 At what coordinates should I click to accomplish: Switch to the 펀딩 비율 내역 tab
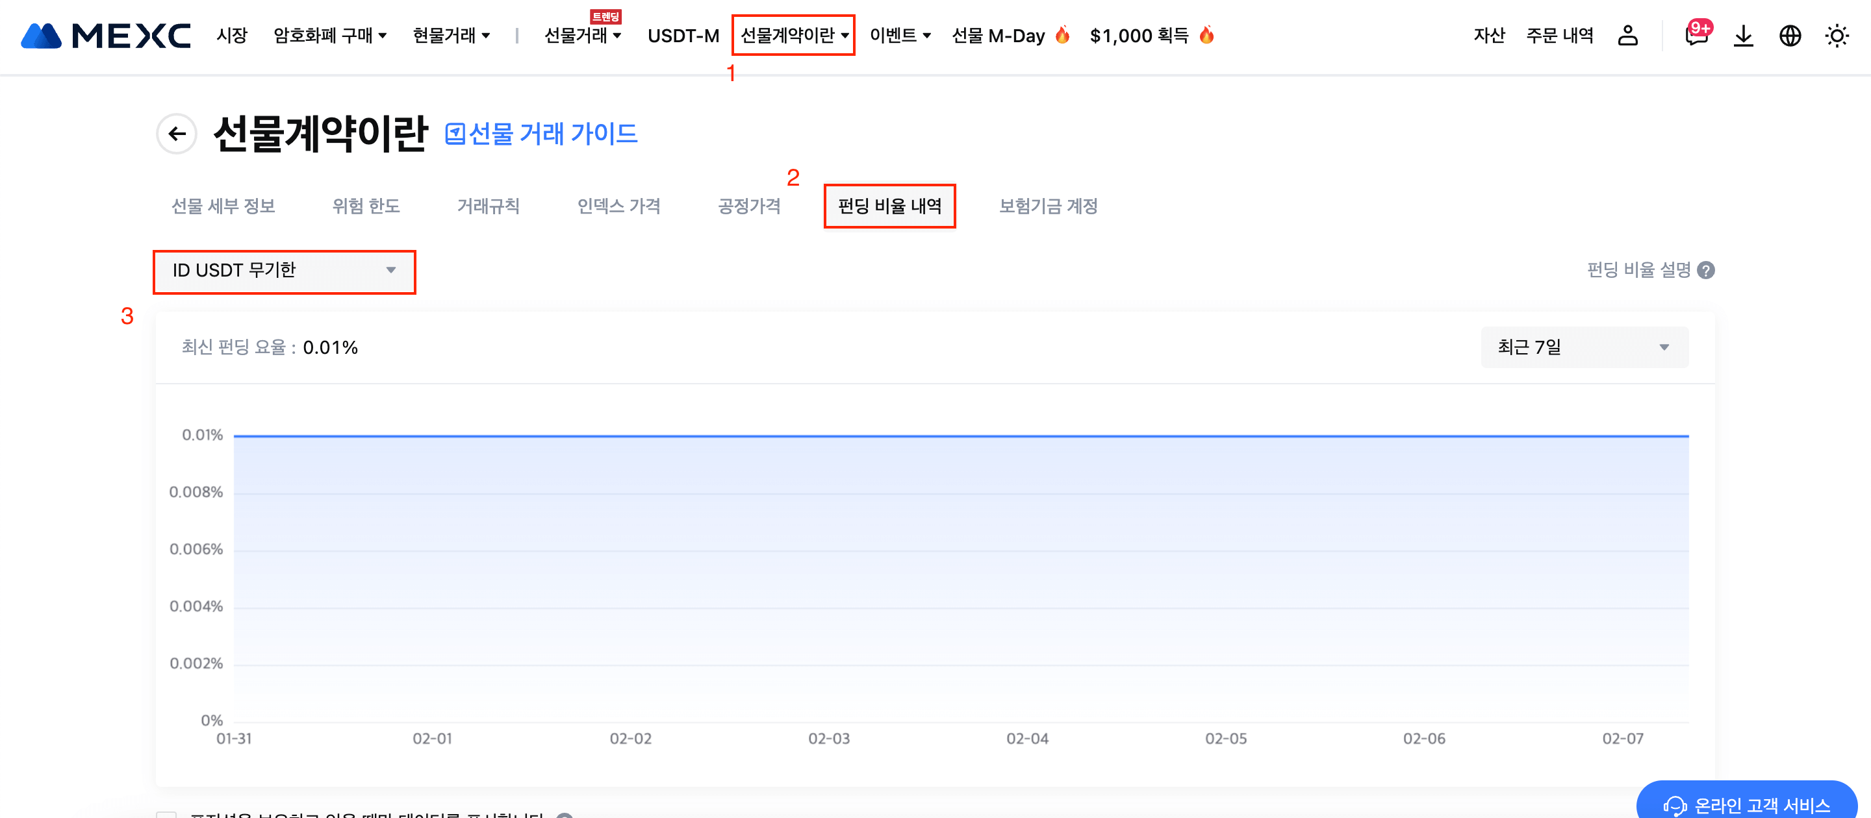click(x=889, y=206)
